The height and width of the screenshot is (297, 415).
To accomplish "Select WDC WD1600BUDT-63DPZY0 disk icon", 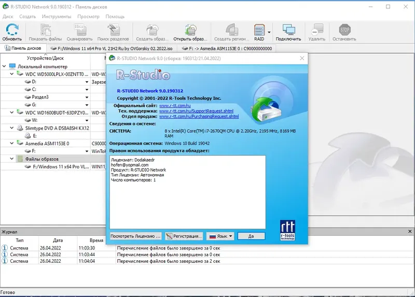I will click(x=20, y=112).
